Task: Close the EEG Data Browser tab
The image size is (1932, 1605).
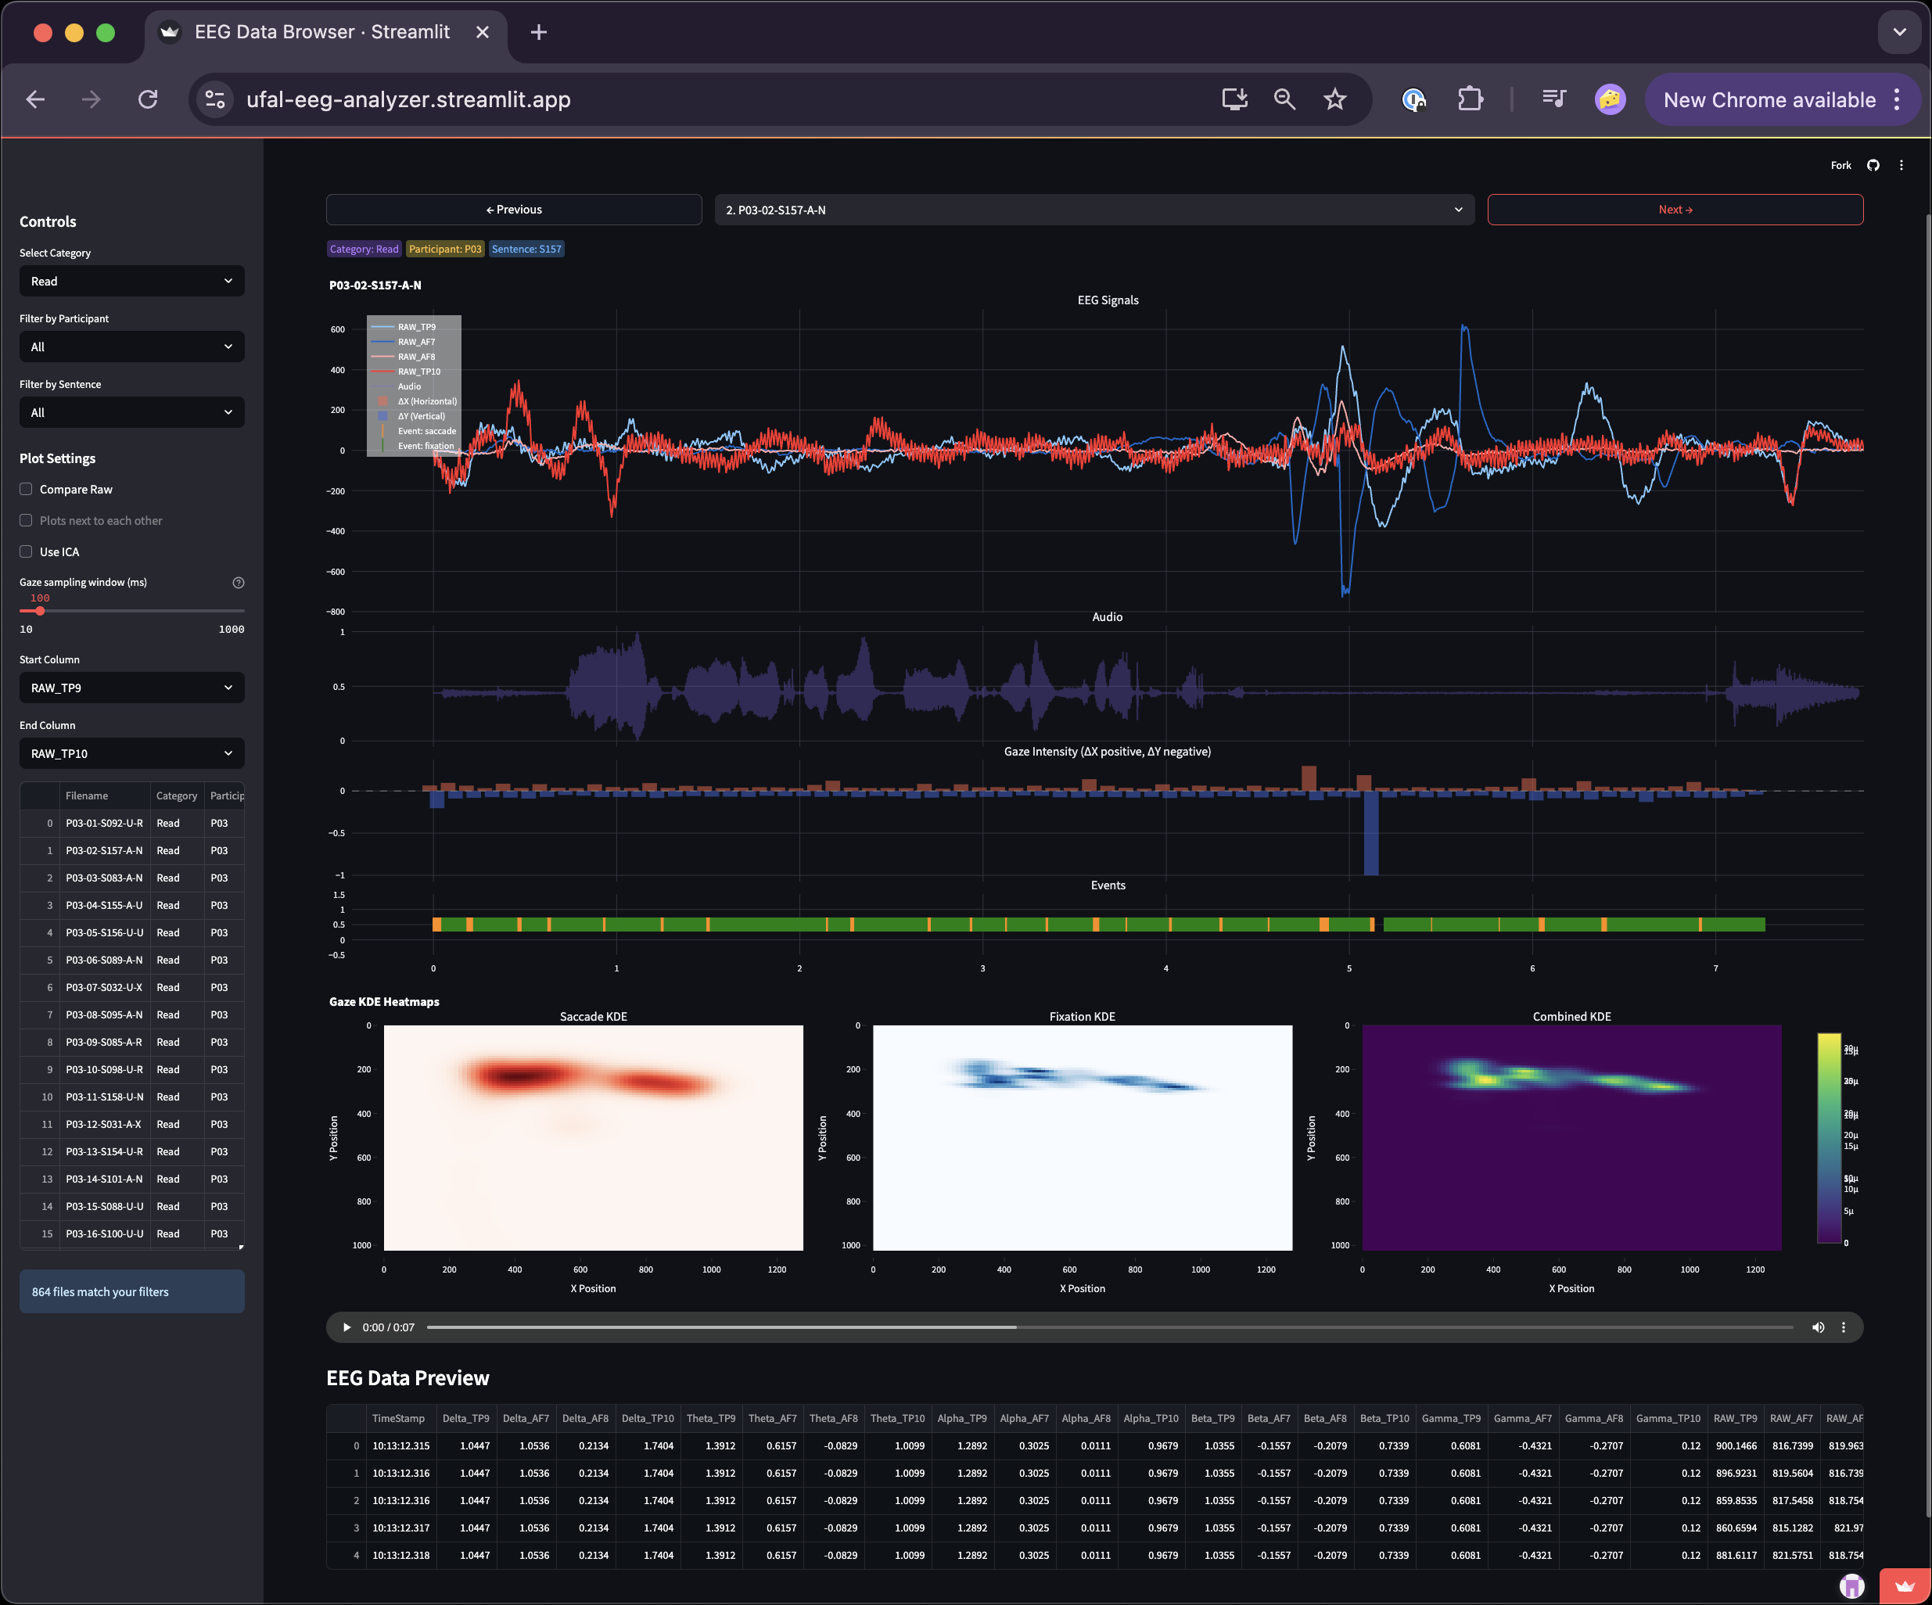Action: 482,32
